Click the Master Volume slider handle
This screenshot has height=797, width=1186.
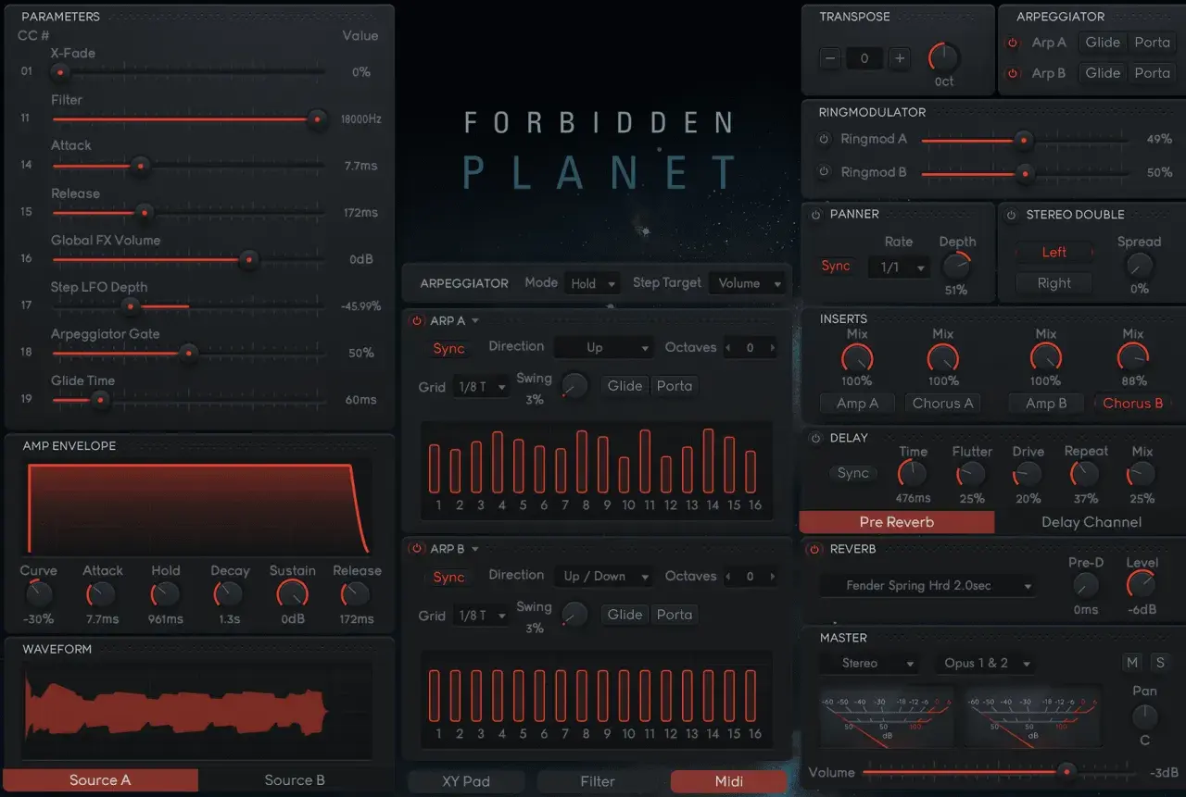(1066, 771)
